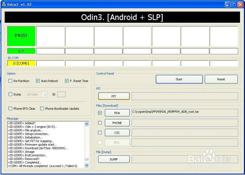Viewport: 245px width, 175px height.
Task: Click the Reset button
Action: tap(221, 79)
